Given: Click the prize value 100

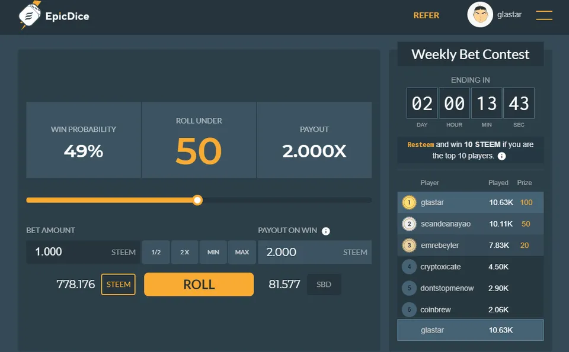Looking at the screenshot, I should [526, 202].
